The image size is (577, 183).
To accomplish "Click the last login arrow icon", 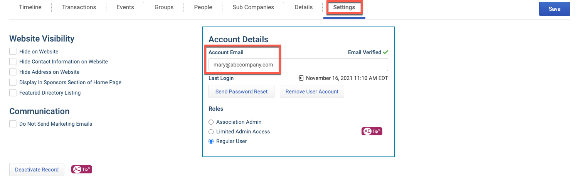I will [301, 78].
